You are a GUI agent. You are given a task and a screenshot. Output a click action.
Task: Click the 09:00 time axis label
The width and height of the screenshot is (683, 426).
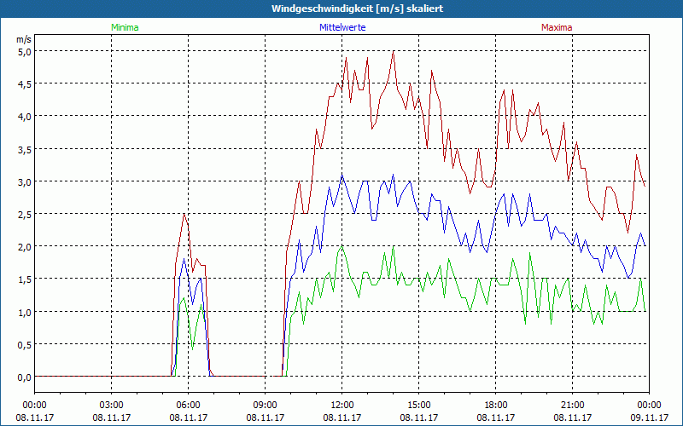click(x=266, y=406)
